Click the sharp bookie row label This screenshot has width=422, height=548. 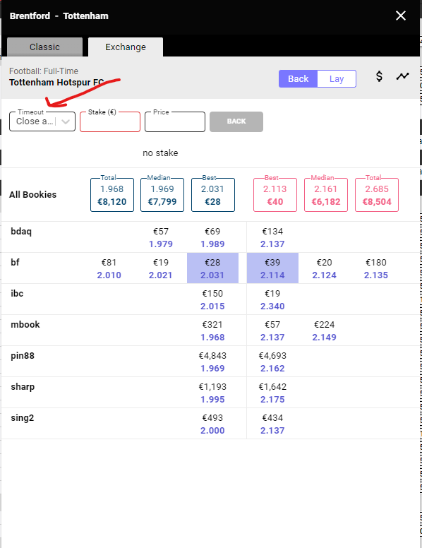tap(23, 387)
